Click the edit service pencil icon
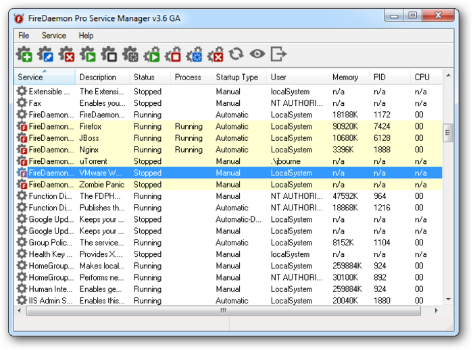 coord(45,55)
